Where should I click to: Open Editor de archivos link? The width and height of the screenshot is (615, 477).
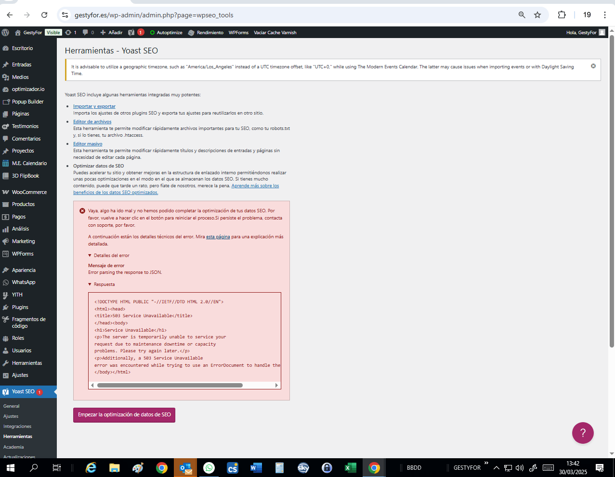pyautogui.click(x=92, y=122)
